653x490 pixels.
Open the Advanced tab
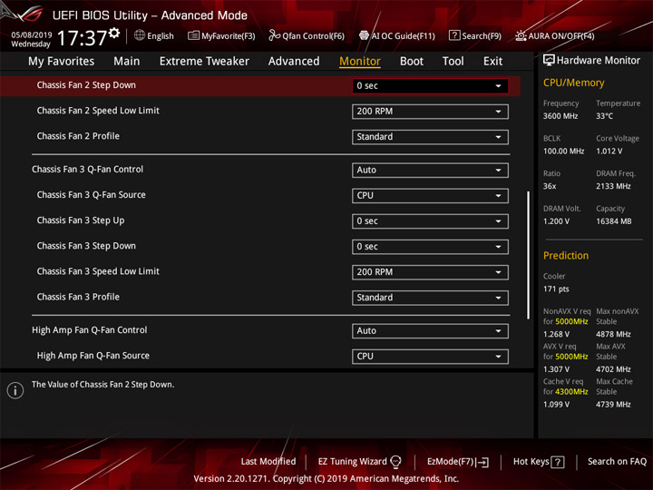pos(294,62)
